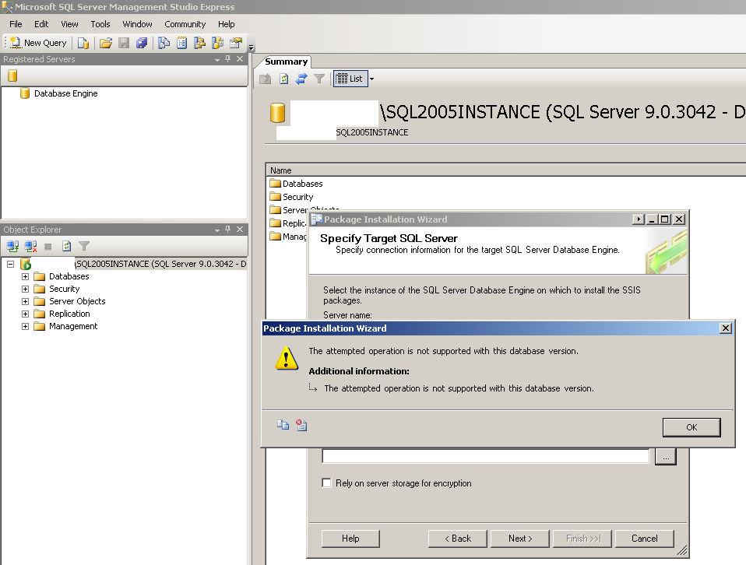Switch to the Summary tab
The width and height of the screenshot is (746, 565).
[285, 61]
